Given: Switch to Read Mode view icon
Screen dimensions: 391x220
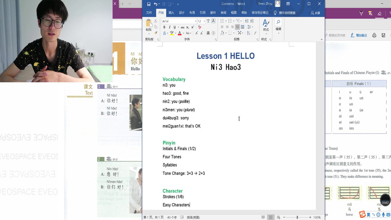Looking at the screenshot, I should (263, 217).
